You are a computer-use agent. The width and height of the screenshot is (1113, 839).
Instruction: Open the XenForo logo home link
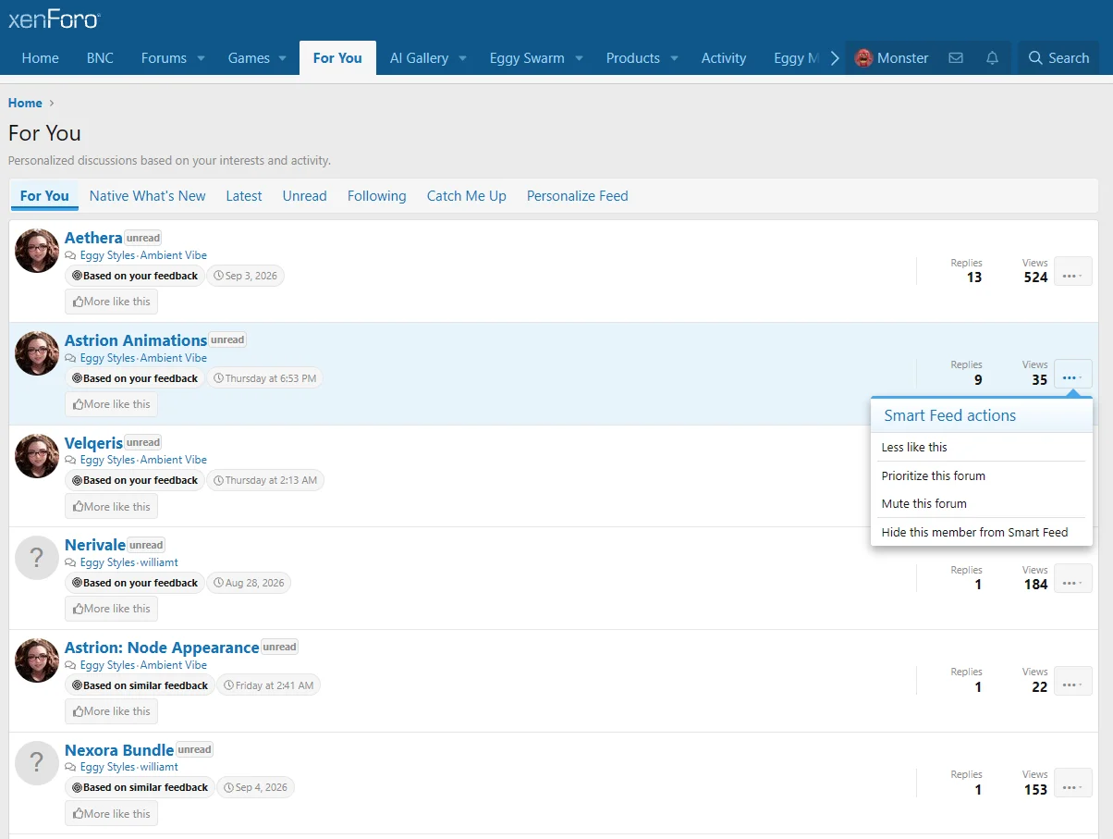(55, 19)
